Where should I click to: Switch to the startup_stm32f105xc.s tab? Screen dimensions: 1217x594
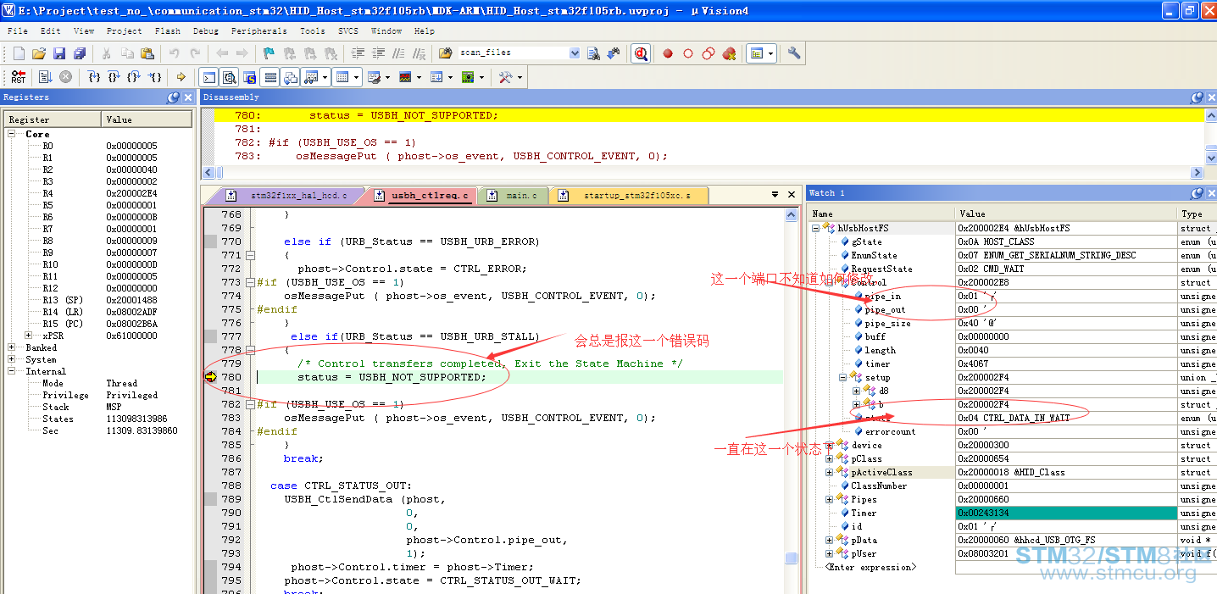click(x=628, y=196)
